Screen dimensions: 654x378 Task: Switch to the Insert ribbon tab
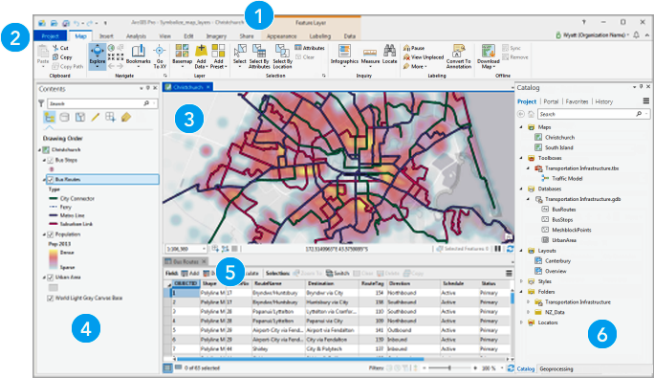[106, 36]
